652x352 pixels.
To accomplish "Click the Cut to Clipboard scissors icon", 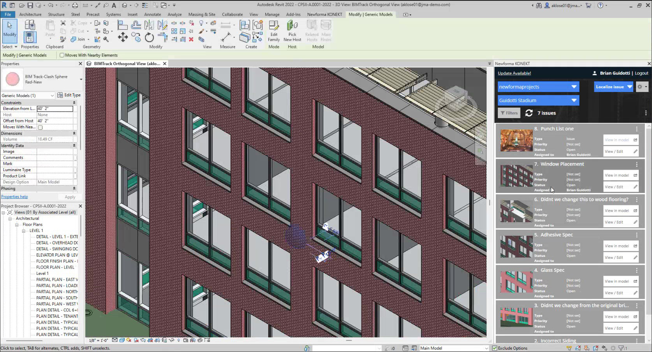I will pyautogui.click(x=63, y=23).
